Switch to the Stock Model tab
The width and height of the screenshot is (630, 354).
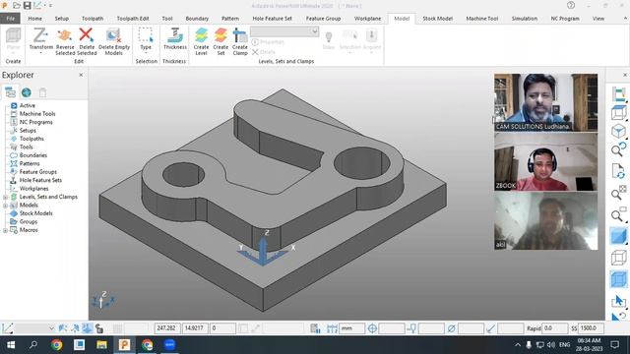coord(437,19)
